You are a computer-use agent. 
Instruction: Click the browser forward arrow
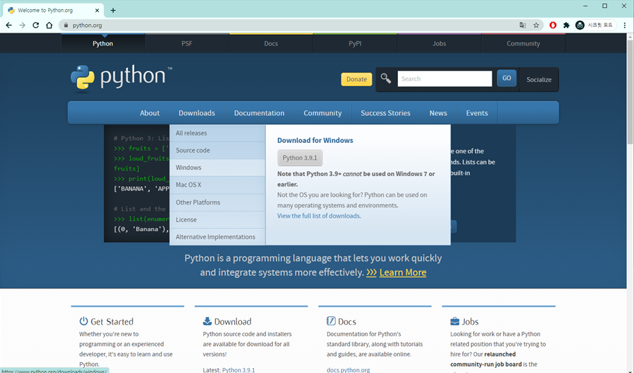(22, 25)
